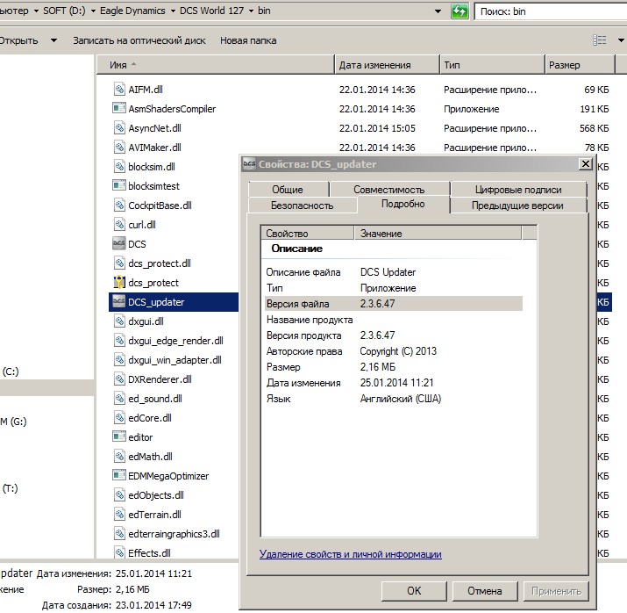Select the edObjects.dll file
This screenshot has width=627, height=613.
click(x=156, y=495)
